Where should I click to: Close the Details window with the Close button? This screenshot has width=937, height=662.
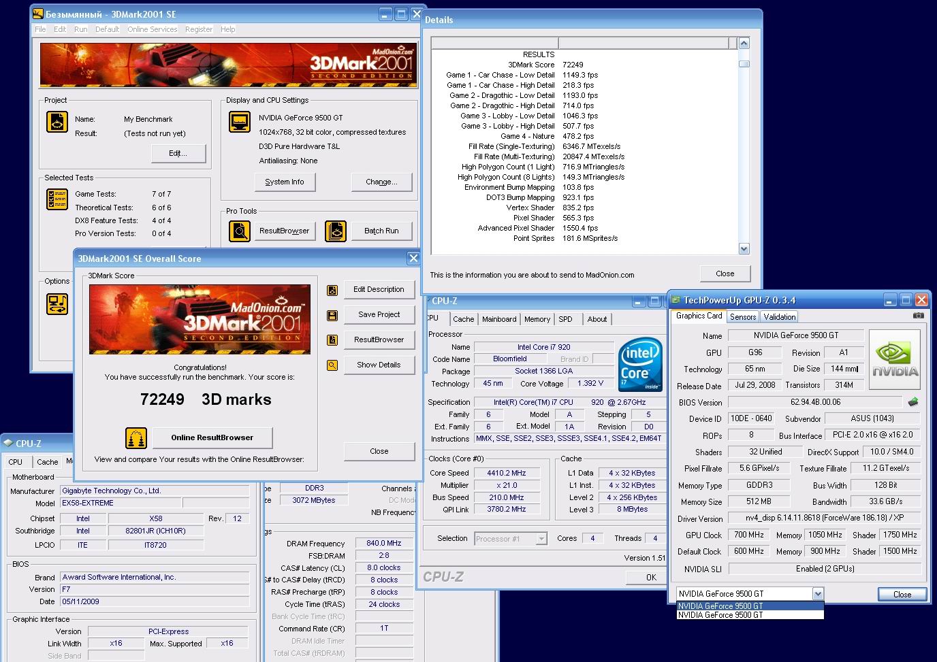point(725,274)
